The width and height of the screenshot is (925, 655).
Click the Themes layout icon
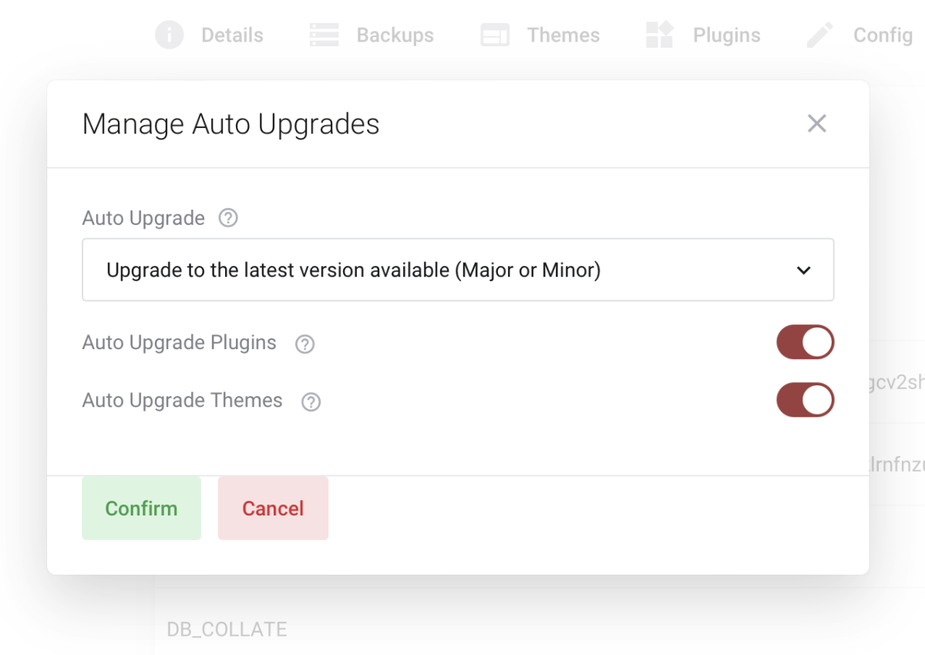495,35
